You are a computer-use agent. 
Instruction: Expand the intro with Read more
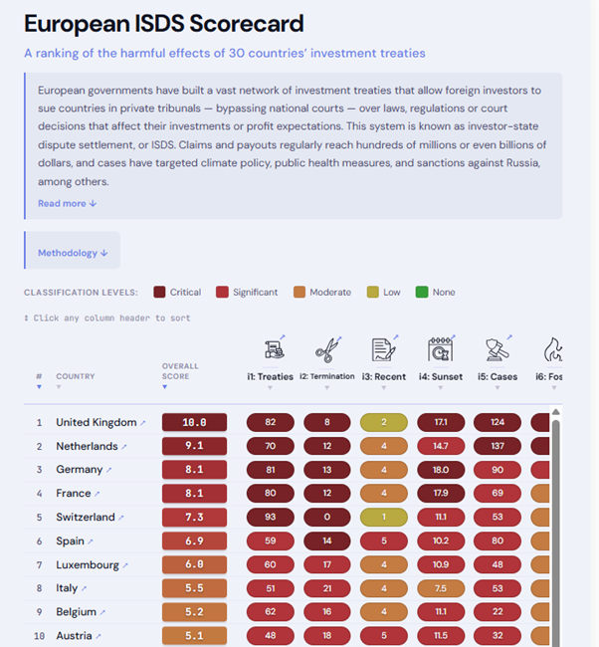(67, 203)
